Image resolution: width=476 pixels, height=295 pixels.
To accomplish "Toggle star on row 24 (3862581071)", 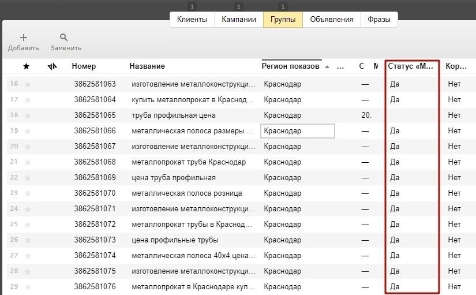I will [x=28, y=209].
